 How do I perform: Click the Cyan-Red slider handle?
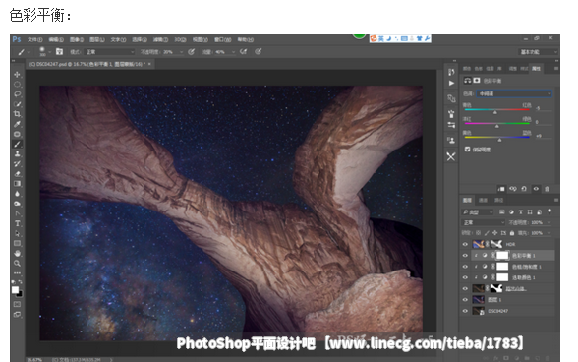tap(495, 112)
